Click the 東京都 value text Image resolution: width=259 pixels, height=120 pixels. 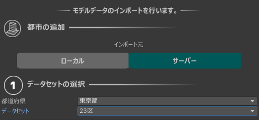coord(88,101)
